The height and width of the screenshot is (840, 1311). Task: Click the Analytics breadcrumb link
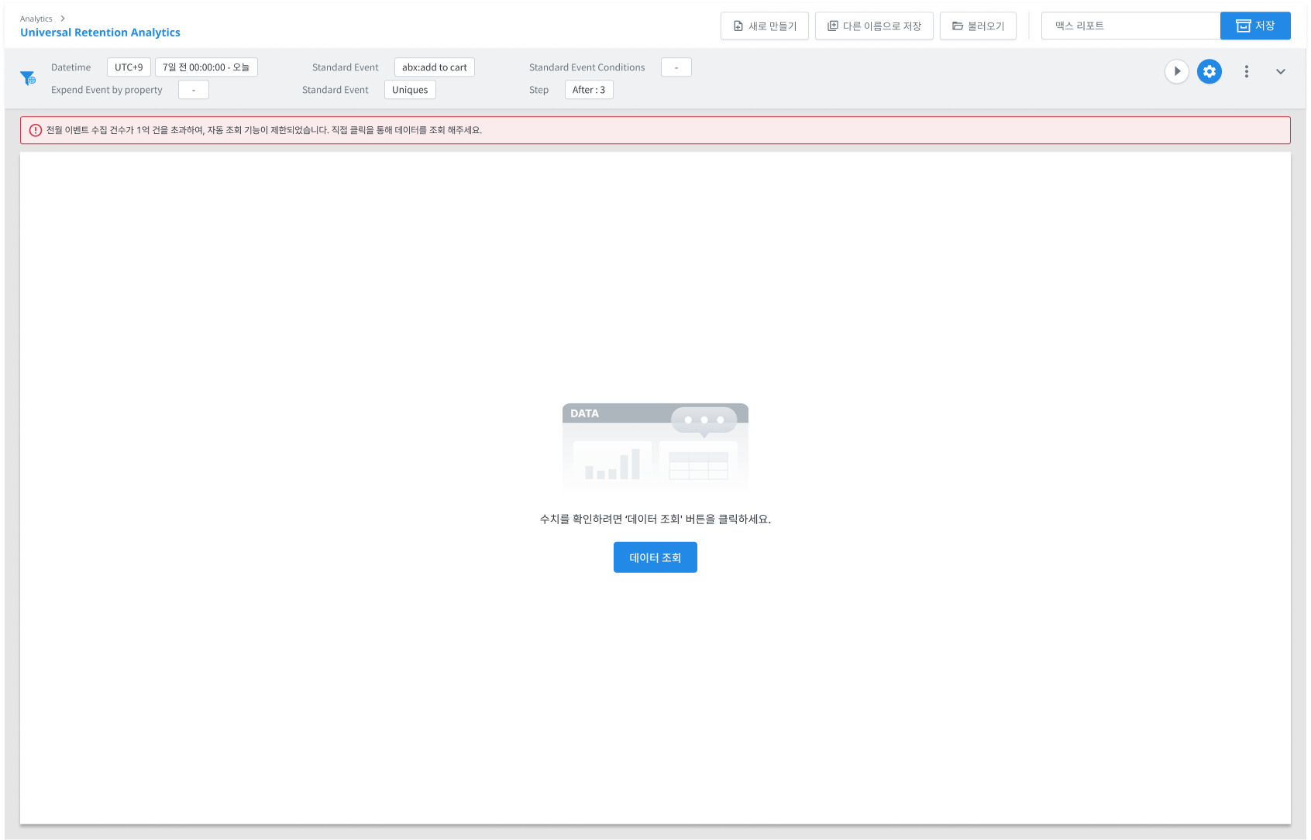click(x=36, y=19)
